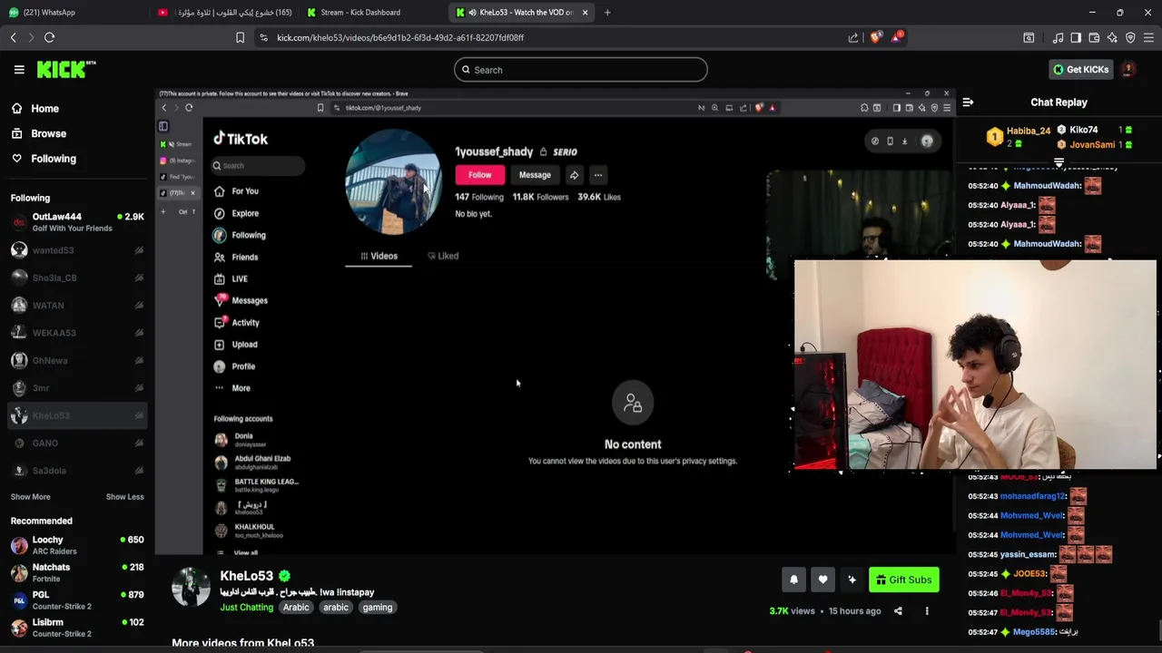This screenshot has height=653, width=1162.
Task: Open KheLo53 channel name link below video
Action: pos(246,576)
